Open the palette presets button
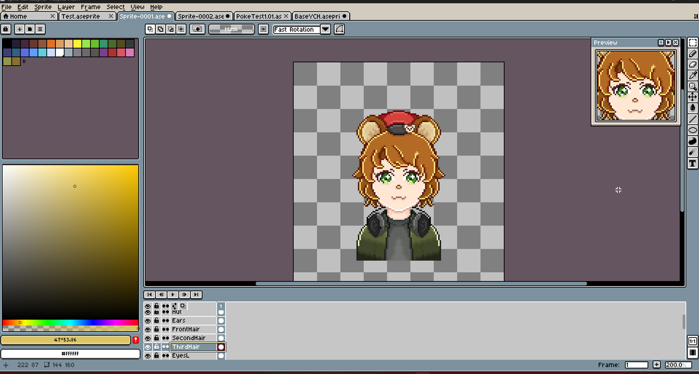 click(x=30, y=29)
